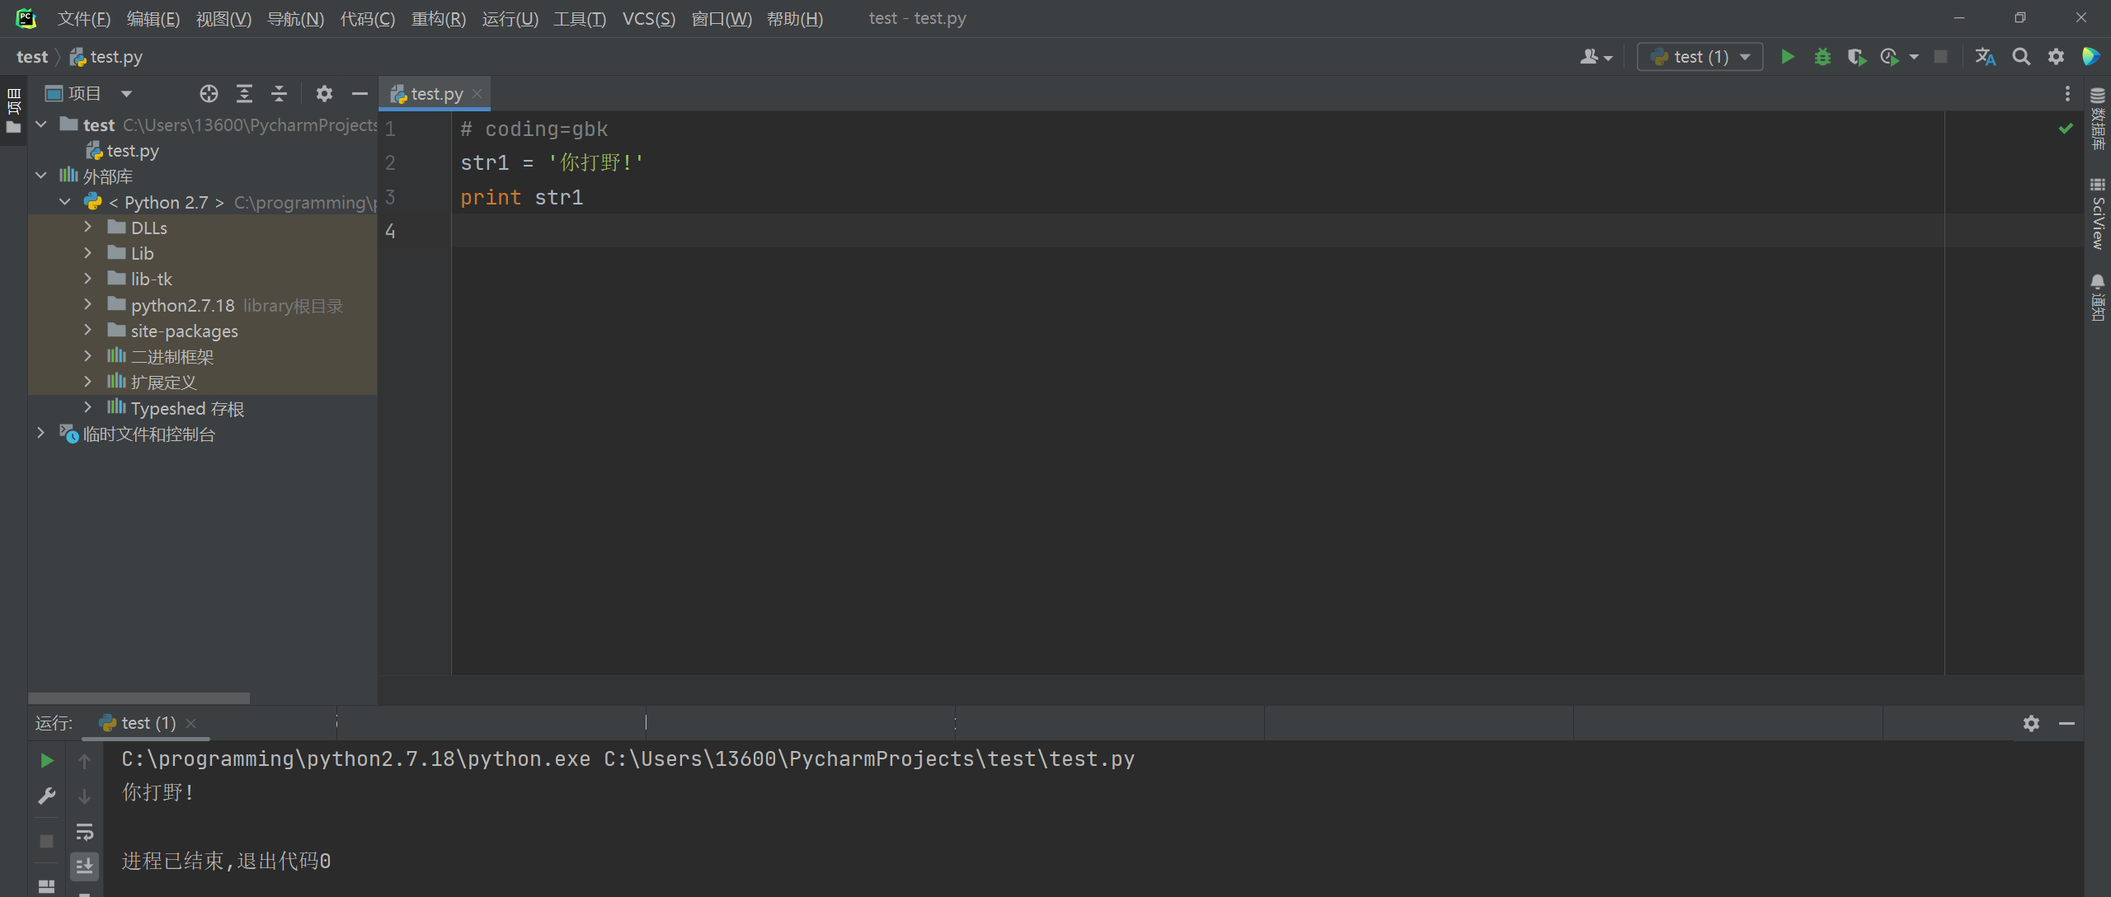Hide the run tool window
This screenshot has width=2111, height=897.
2066,723
